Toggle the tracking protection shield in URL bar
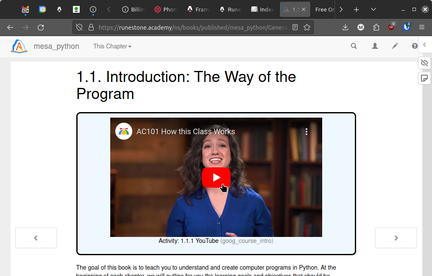This screenshot has height=276, width=432. tap(79, 28)
